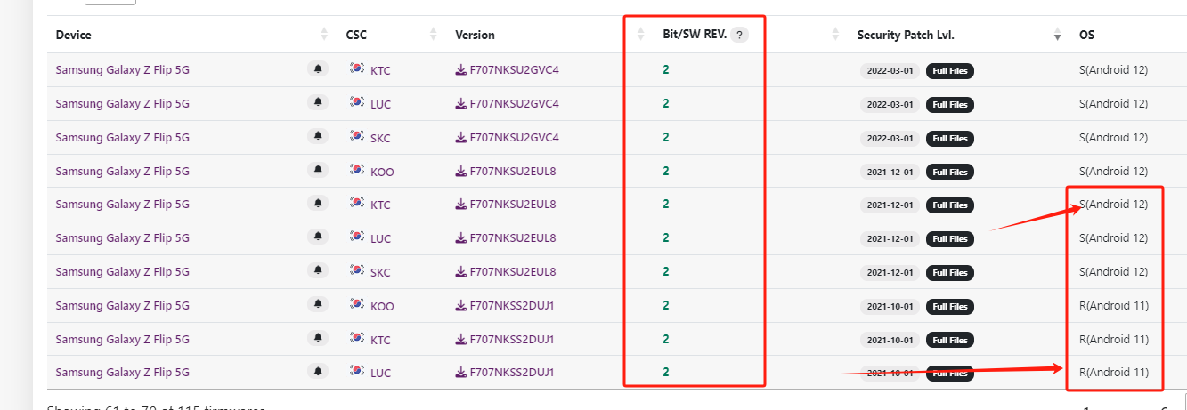Viewport: 1187px width, 410px height.
Task: Sort the table by the CSC column arrows
Action: click(433, 35)
